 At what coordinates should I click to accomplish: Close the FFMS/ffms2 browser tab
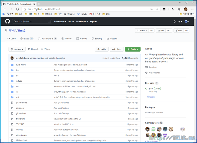(34, 4)
